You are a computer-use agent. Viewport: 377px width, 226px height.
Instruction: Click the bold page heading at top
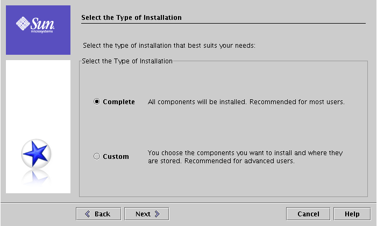coord(131,18)
